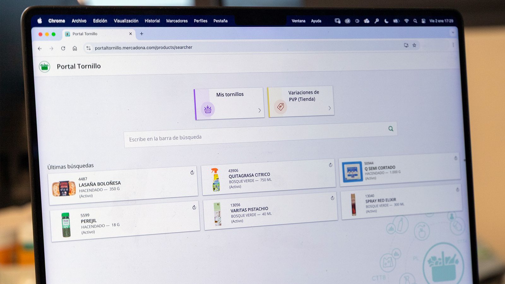Image resolution: width=505 pixels, height=284 pixels.
Task: Click the Spray Red Elixir product thumbnail
Action: coord(353,204)
